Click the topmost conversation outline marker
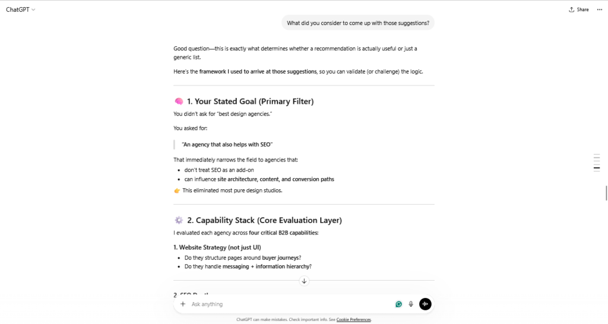This screenshot has width=608, height=324. point(597,154)
